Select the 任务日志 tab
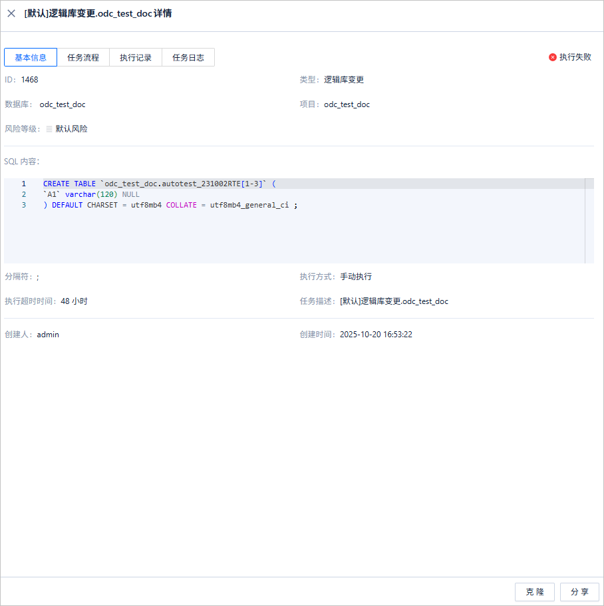This screenshot has height=606, width=604. (188, 58)
